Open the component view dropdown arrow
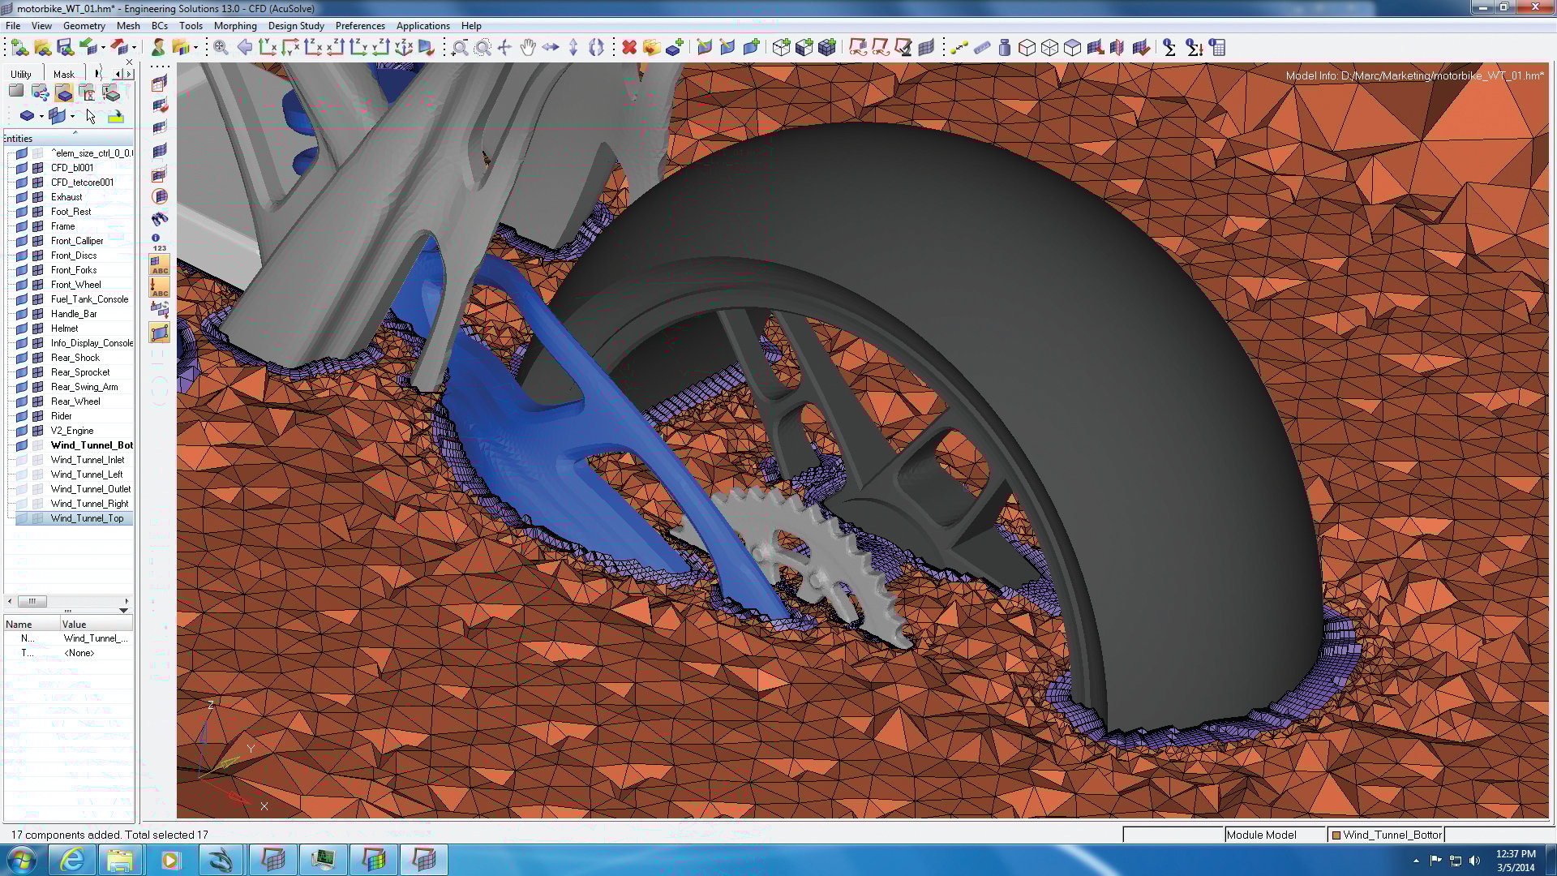 tap(41, 116)
